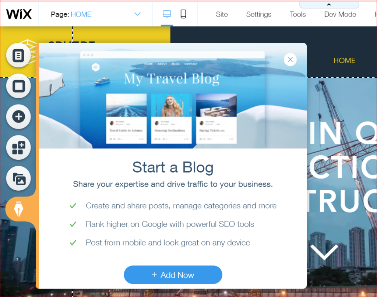377x297 pixels.
Task: Close the Start a Blog dialog
Action: 290,59
